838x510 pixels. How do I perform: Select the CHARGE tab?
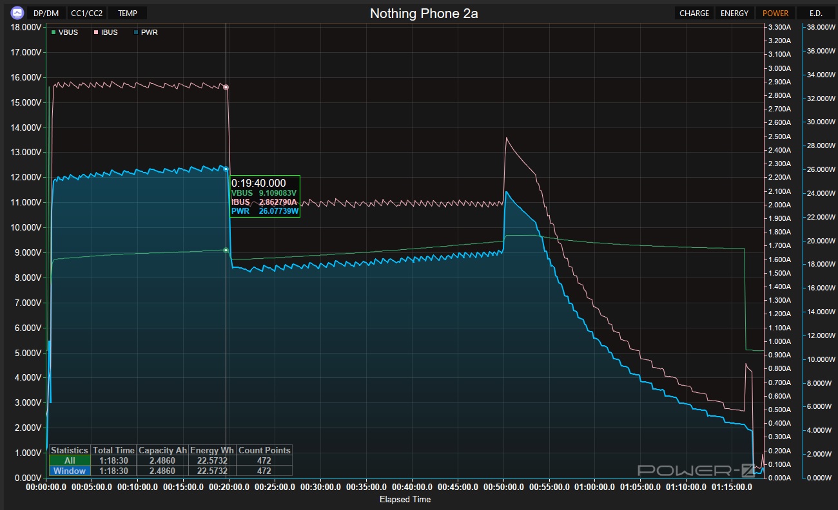(694, 13)
